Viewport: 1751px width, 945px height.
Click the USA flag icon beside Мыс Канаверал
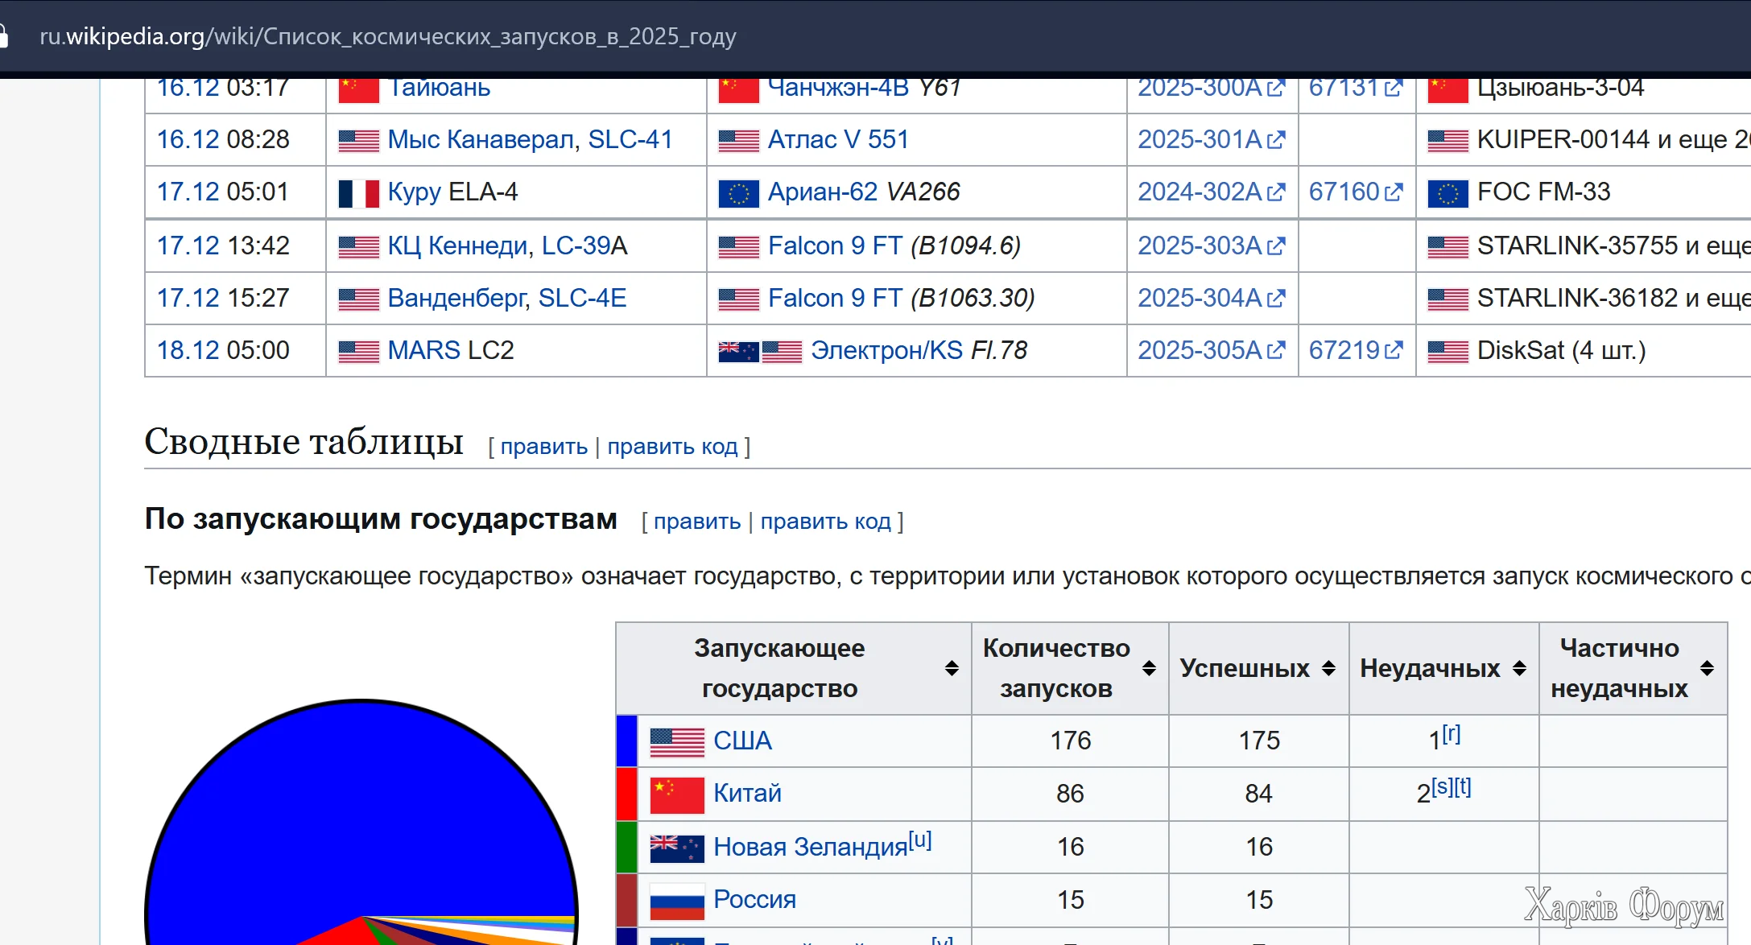click(x=358, y=141)
